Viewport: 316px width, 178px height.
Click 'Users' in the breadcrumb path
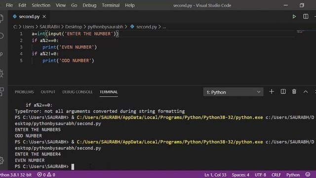[29, 27]
